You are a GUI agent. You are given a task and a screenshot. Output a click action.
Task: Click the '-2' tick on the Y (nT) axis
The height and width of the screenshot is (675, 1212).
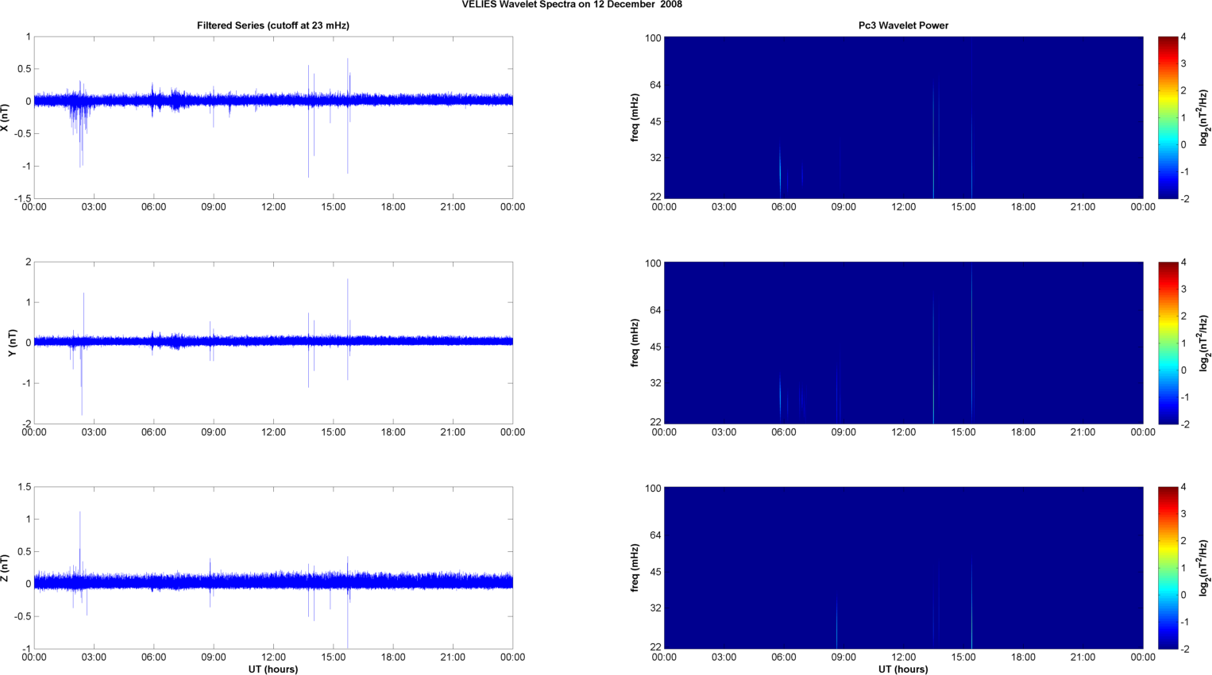(x=26, y=424)
